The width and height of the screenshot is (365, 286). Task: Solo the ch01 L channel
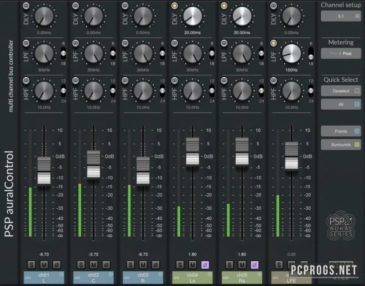31,265
